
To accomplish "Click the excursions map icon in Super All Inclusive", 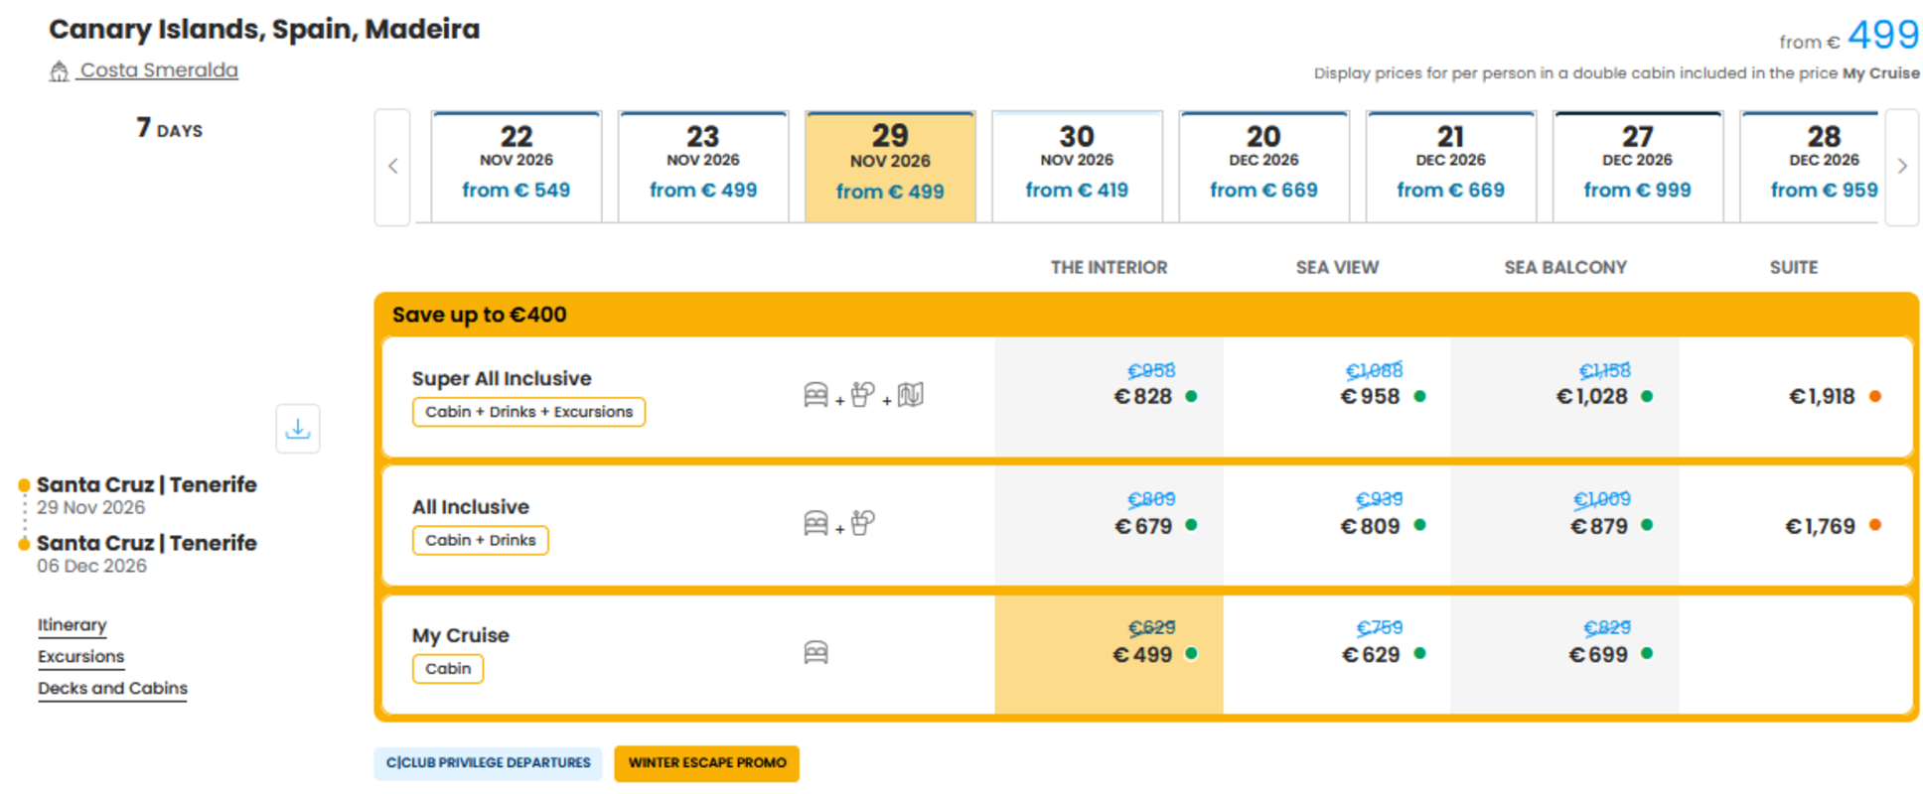I will 911,395.
